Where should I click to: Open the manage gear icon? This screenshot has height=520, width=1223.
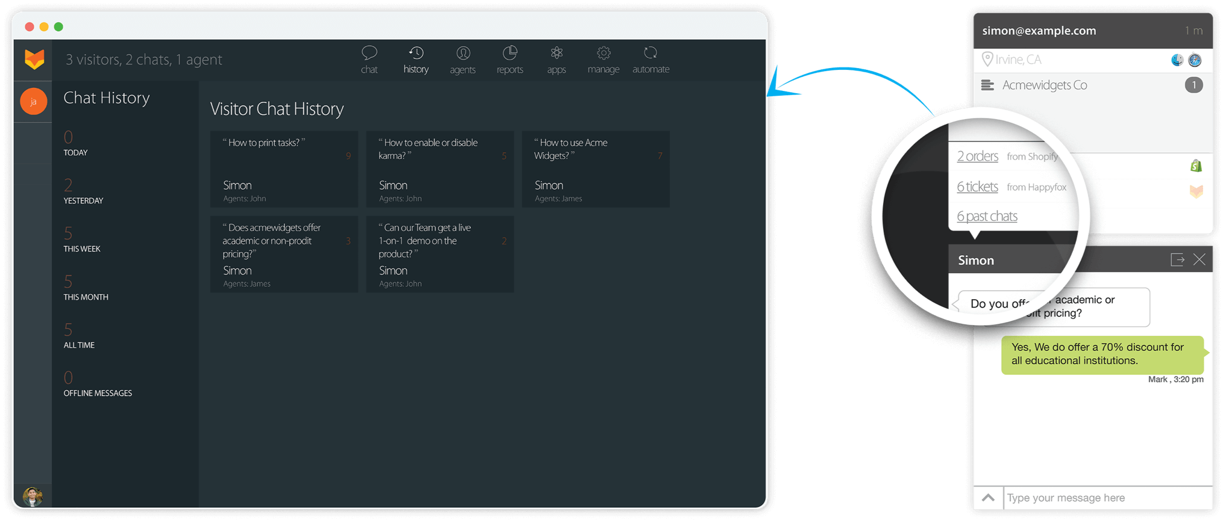point(603,53)
